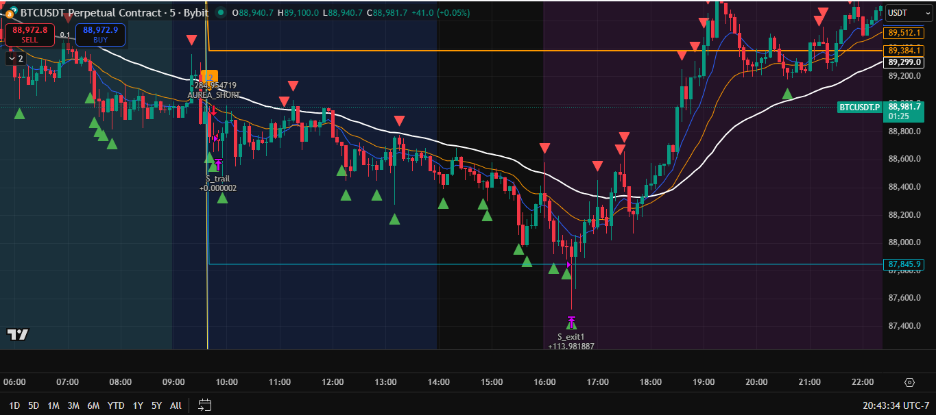
Task: Show the All time range
Action: pyautogui.click(x=176, y=405)
